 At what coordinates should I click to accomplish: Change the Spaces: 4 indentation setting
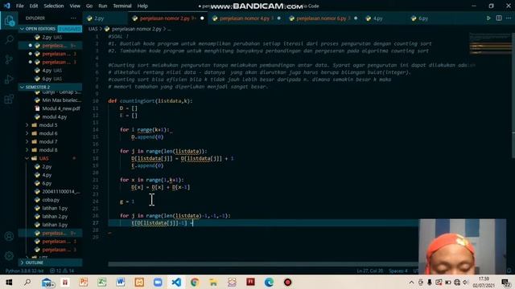click(x=398, y=271)
